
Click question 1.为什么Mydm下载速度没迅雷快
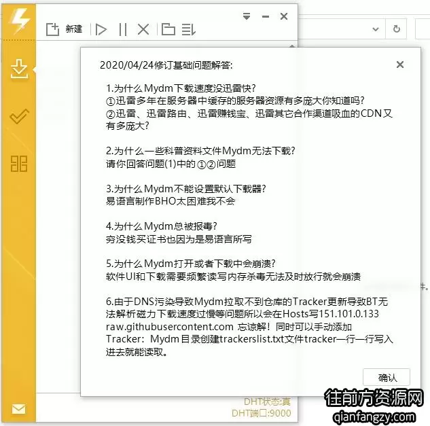tap(181, 88)
